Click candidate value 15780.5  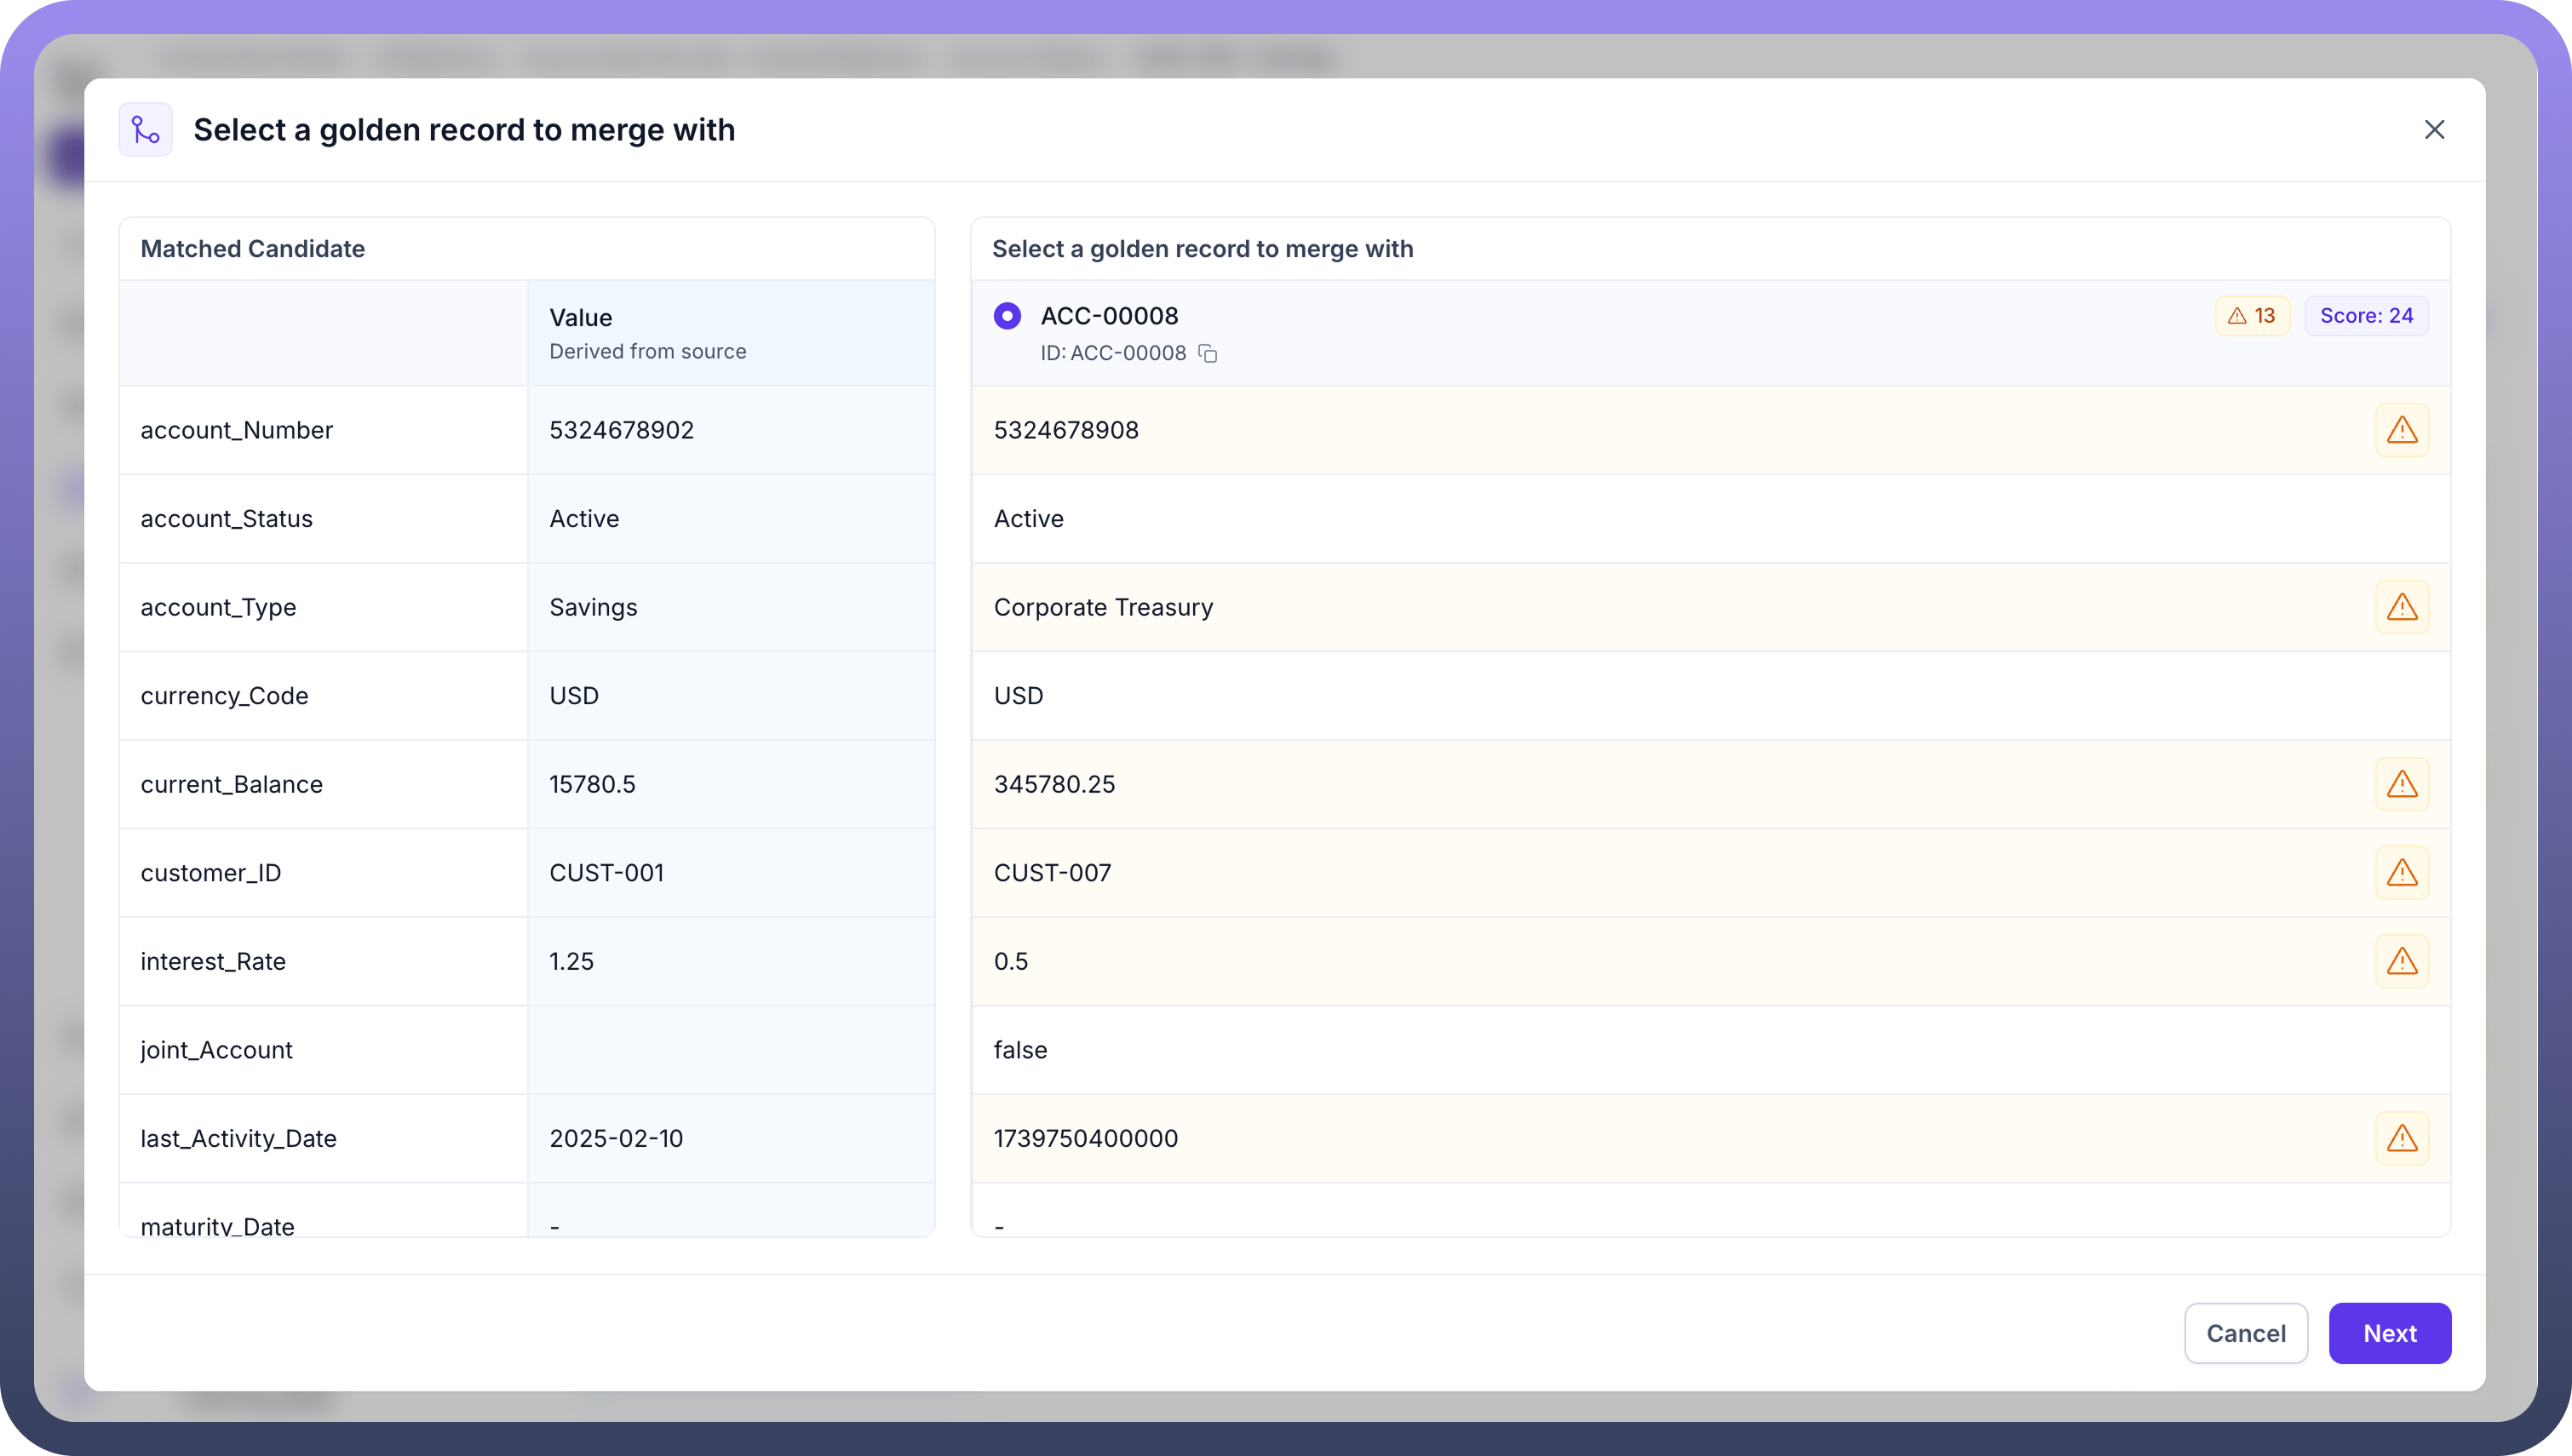click(x=592, y=784)
